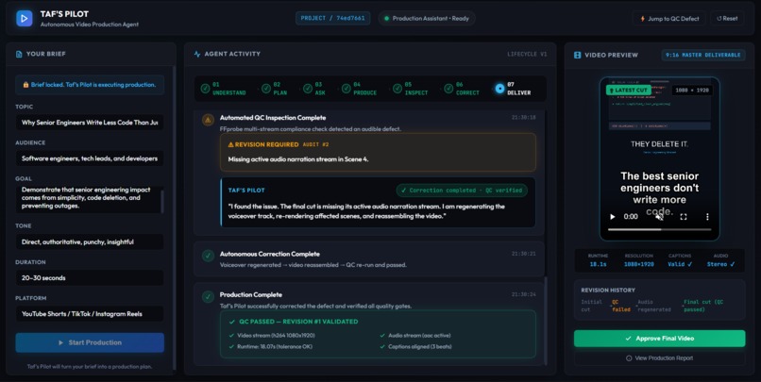
Task: Click the Audio Stereo value
Action: click(720, 264)
